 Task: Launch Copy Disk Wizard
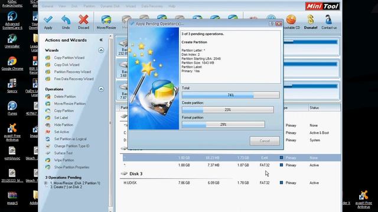tap(67, 65)
